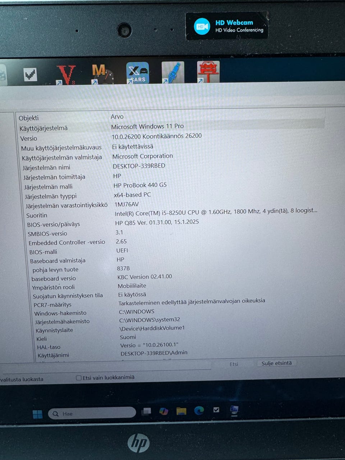Click the 'Microsoft Windows 11 Pro' value
Viewport: 345px width, 460px height.
147,126
